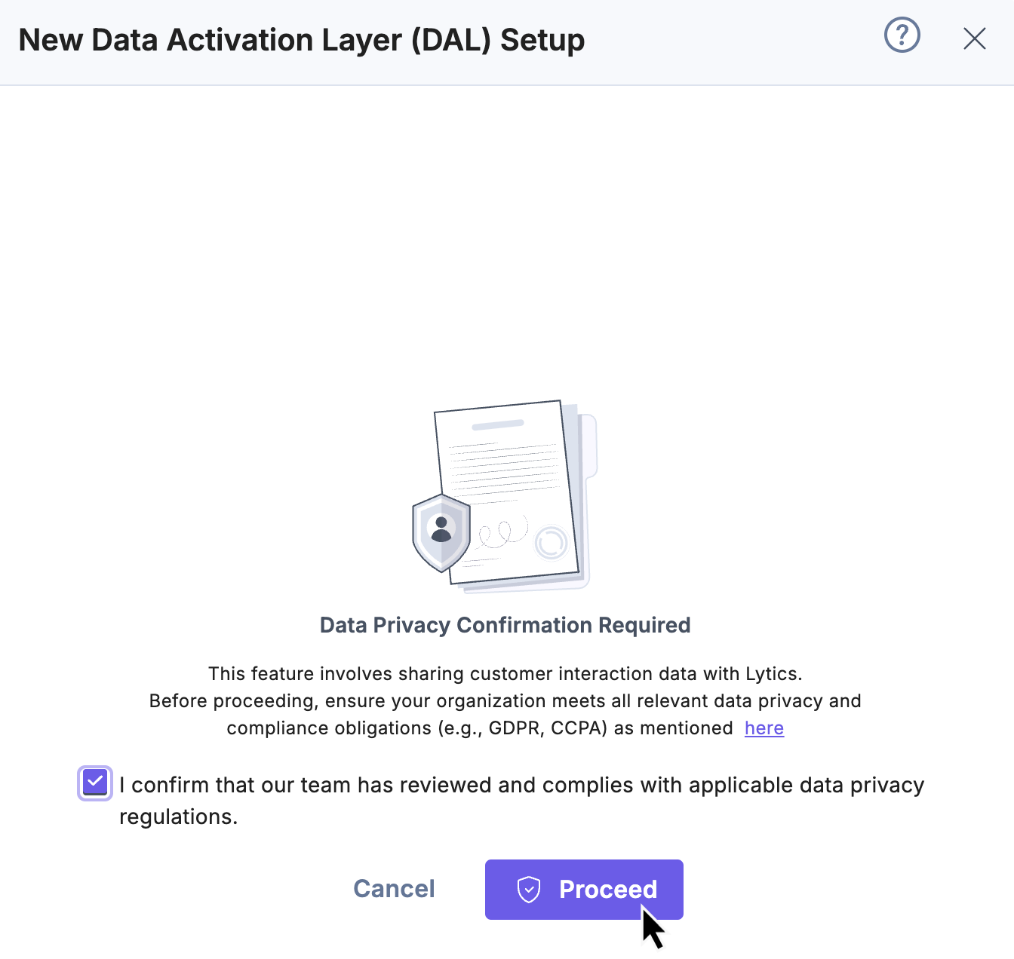1014x959 pixels.
Task: Click the help question mark icon
Action: [x=902, y=35]
